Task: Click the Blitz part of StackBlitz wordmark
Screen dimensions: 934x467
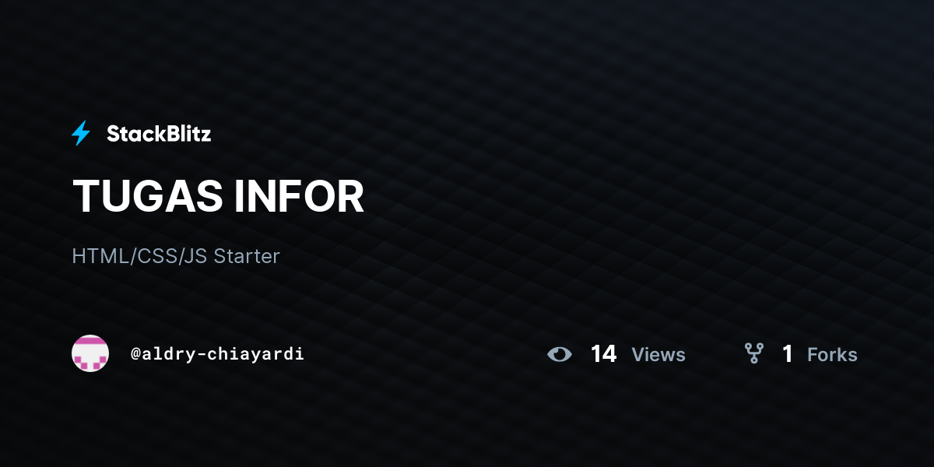Action: click(189, 134)
